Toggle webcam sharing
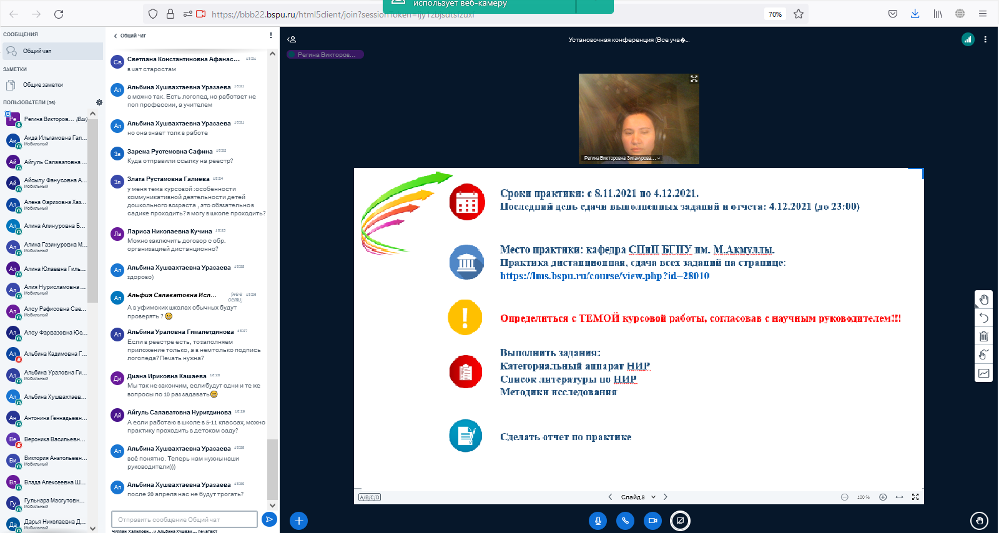The height and width of the screenshot is (533, 999). pos(652,521)
